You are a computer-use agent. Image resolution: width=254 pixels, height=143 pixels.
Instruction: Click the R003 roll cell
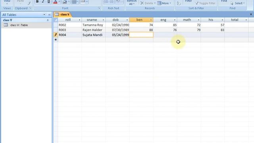[70, 30]
